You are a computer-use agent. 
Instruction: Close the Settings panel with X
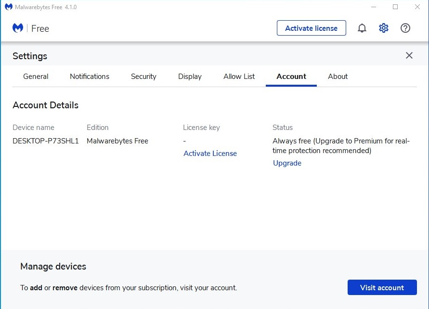coord(409,55)
